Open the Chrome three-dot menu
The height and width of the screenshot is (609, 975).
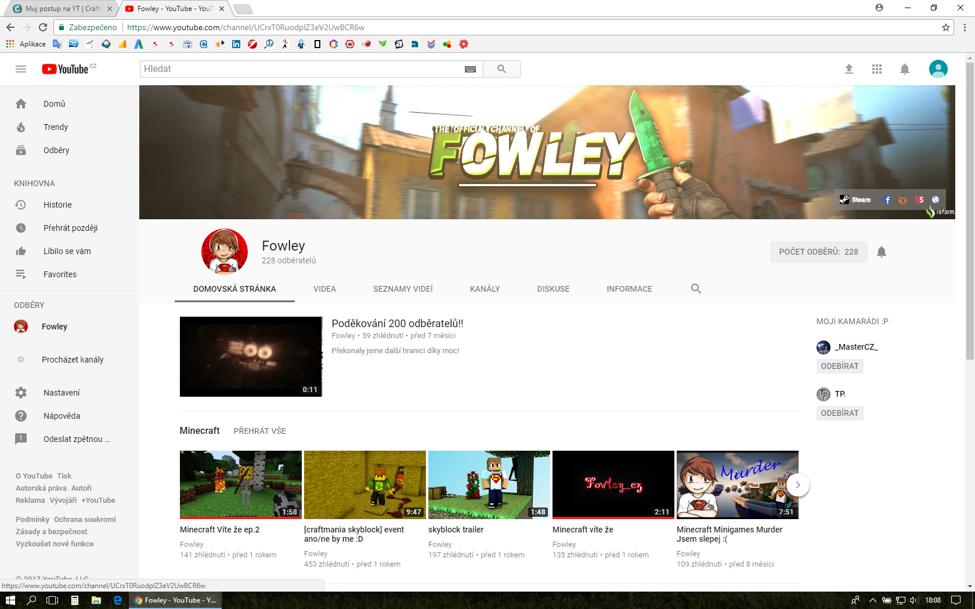pyautogui.click(x=965, y=27)
